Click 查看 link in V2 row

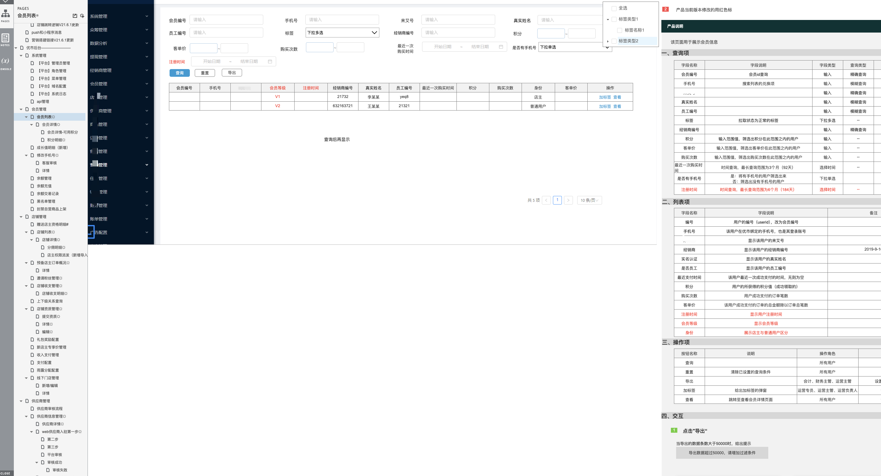[x=617, y=106]
